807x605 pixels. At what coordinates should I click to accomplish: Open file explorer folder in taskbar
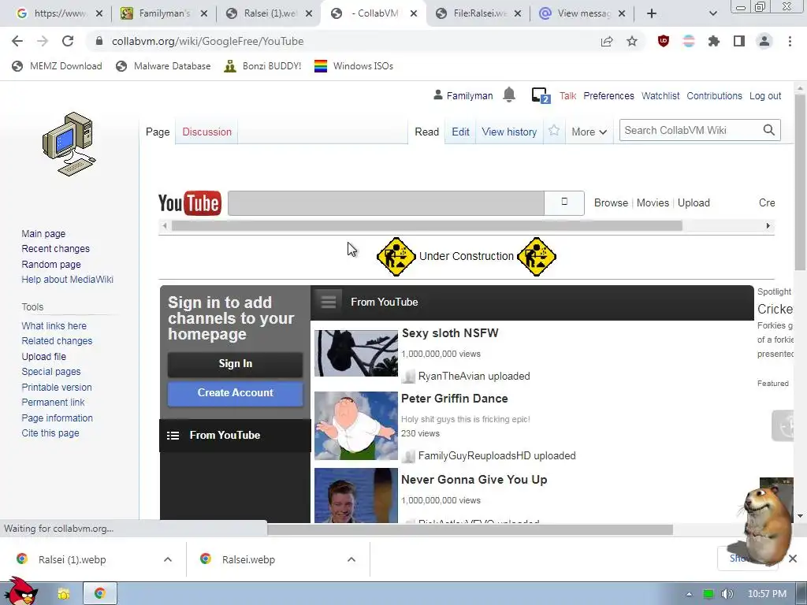point(63,594)
